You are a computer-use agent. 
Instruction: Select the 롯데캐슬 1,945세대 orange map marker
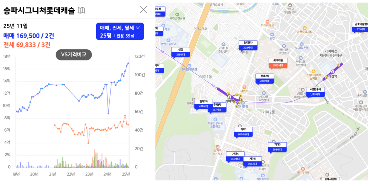click(x=278, y=63)
